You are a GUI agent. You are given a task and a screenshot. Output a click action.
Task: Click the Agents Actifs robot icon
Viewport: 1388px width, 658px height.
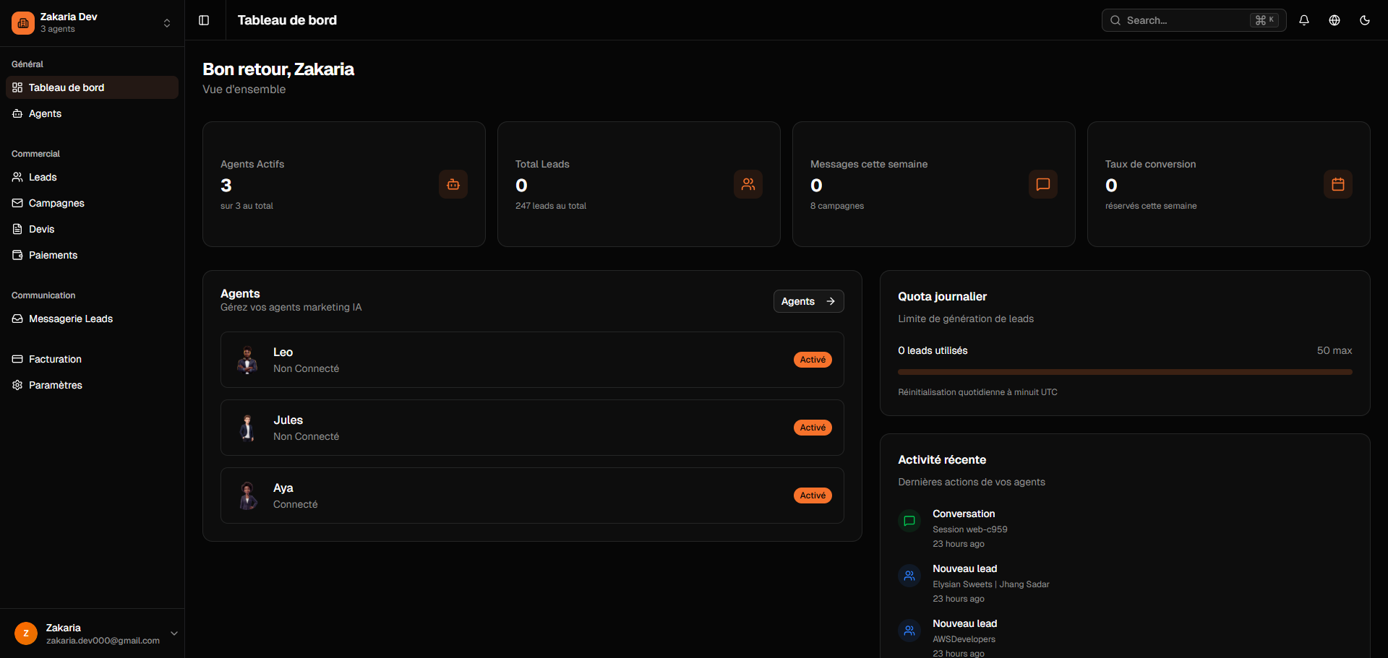click(453, 184)
